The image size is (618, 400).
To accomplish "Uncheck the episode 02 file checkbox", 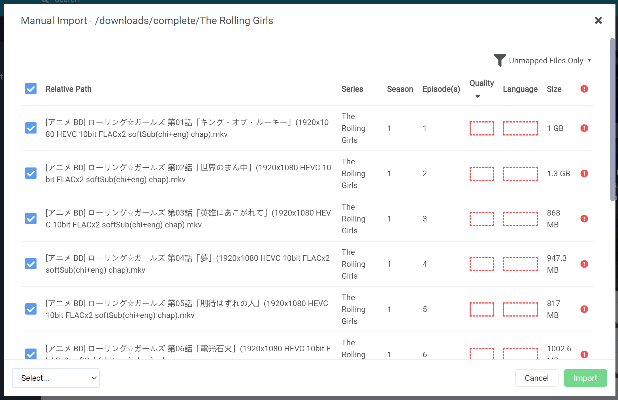I will pyautogui.click(x=31, y=173).
